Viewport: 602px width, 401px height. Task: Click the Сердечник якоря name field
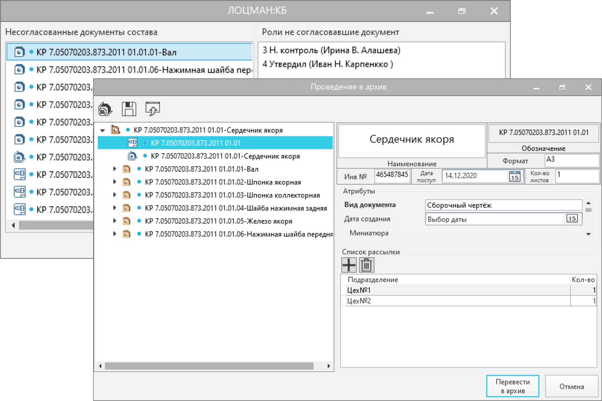412,141
